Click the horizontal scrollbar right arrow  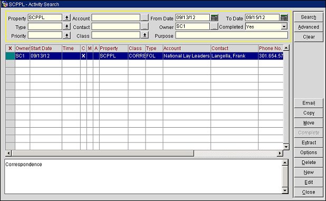[x=280, y=154]
